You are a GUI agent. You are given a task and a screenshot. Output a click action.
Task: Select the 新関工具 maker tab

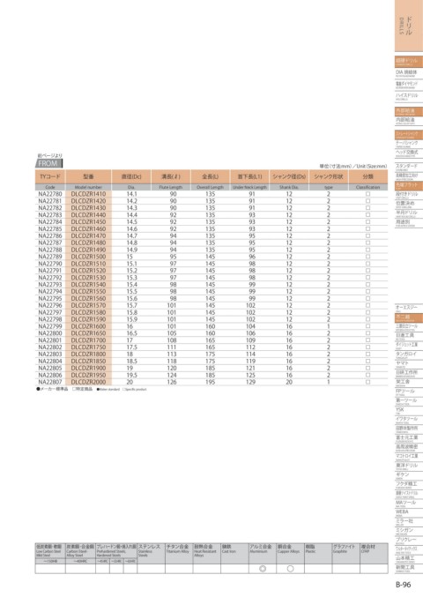(x=409, y=569)
